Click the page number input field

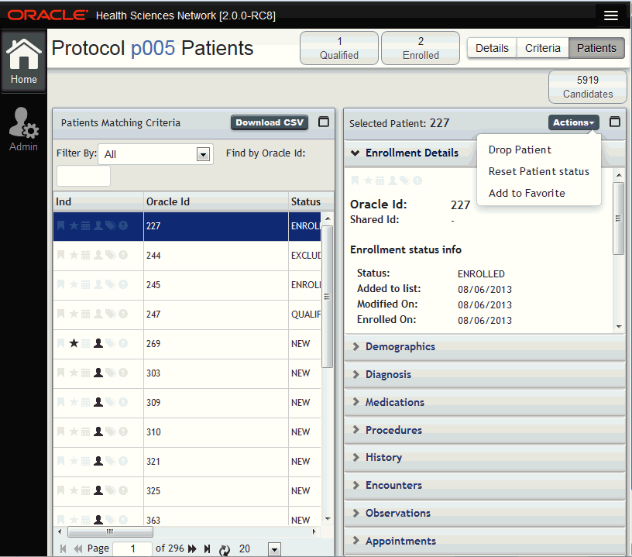(132, 548)
